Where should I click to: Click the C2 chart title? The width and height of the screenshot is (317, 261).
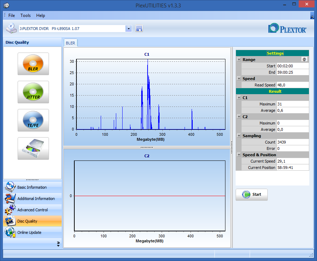coord(147,156)
